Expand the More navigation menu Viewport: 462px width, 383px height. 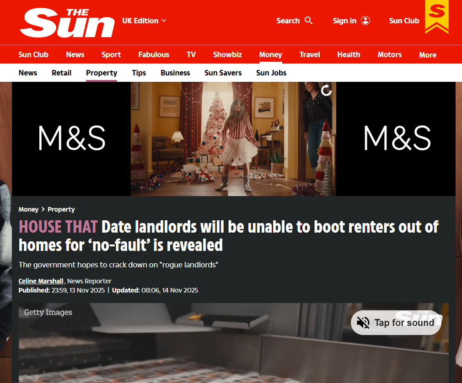[x=428, y=55]
